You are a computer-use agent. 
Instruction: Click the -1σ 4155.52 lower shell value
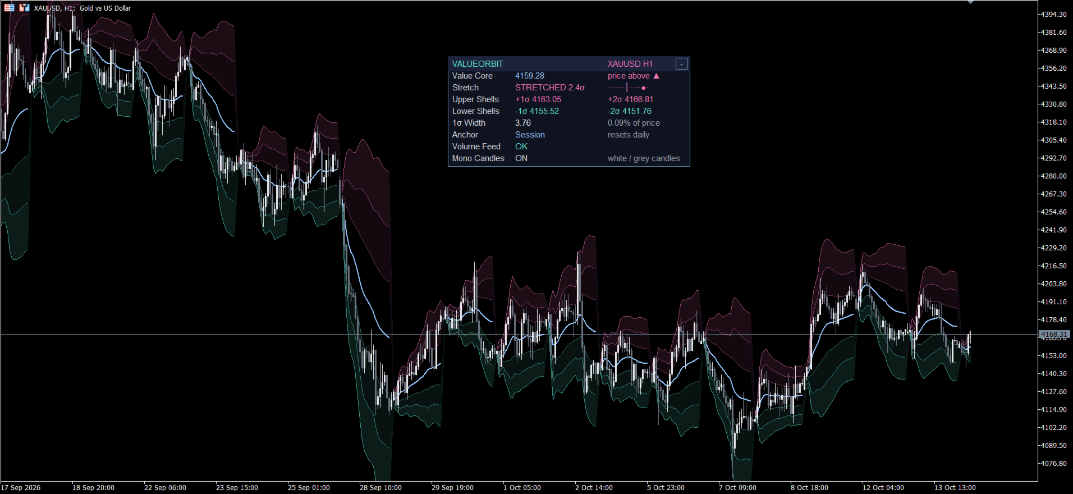[x=537, y=111]
